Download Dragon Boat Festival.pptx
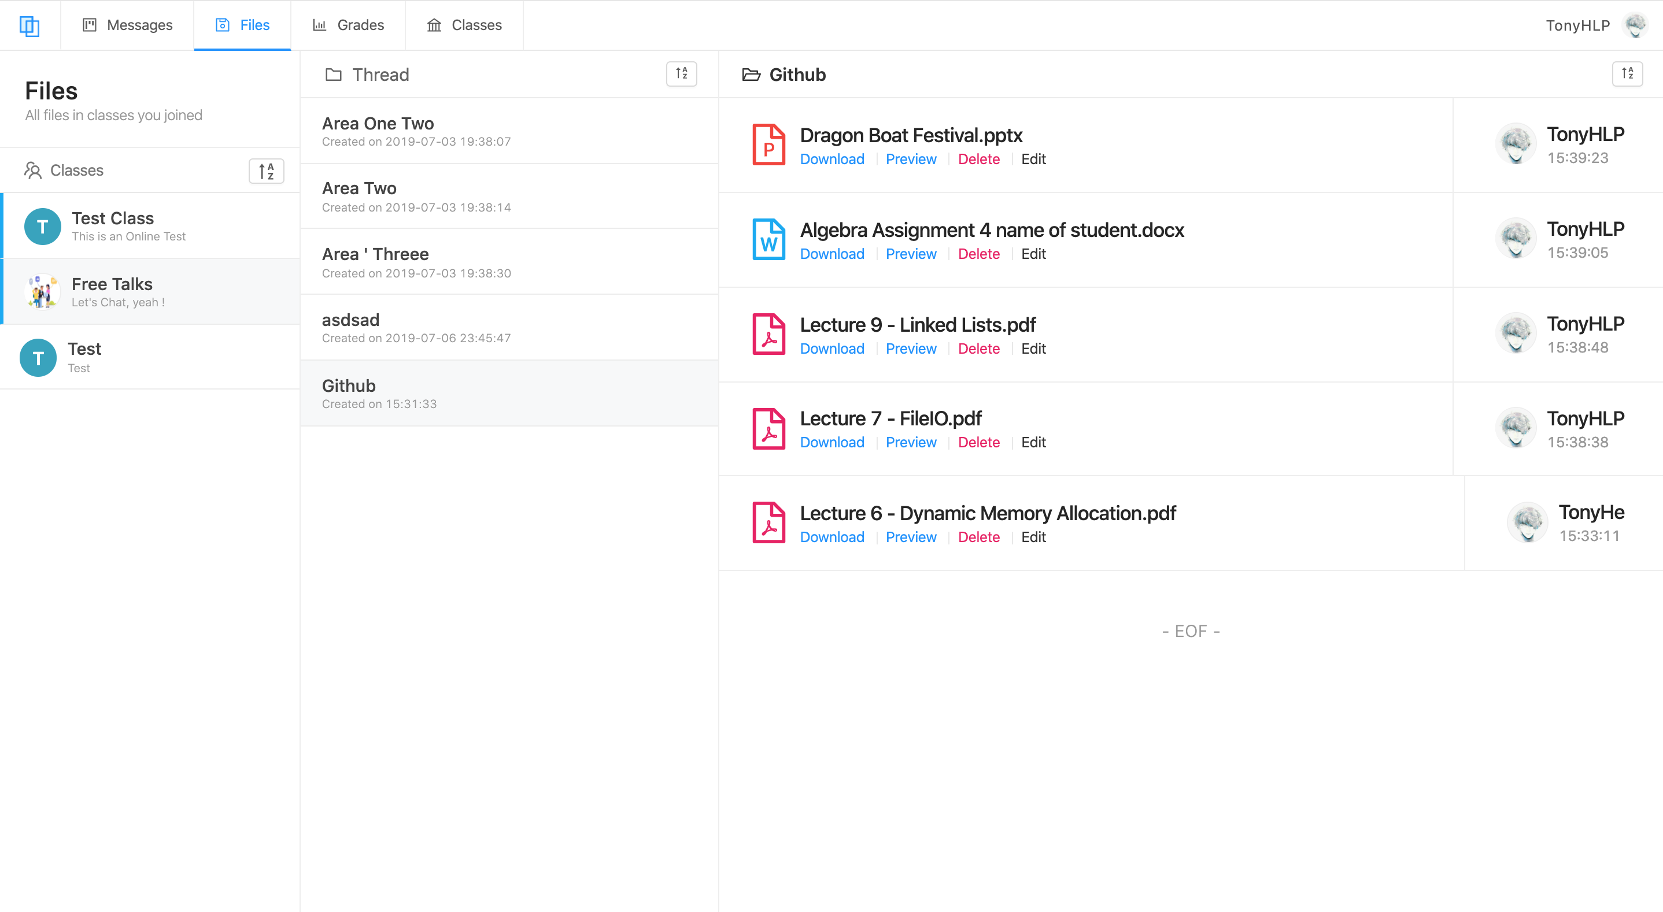This screenshot has width=1663, height=912. (x=831, y=160)
